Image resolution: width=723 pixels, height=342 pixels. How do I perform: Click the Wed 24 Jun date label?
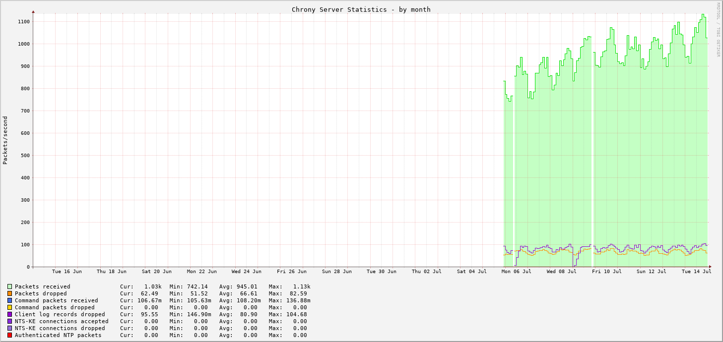(x=247, y=272)
